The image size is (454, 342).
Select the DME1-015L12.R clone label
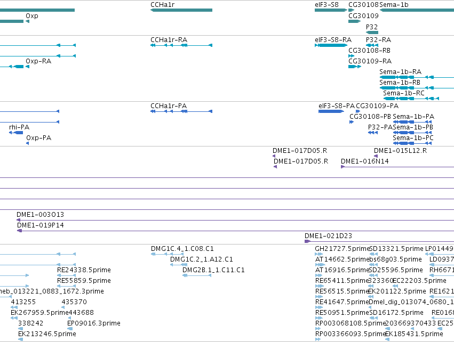401,151
